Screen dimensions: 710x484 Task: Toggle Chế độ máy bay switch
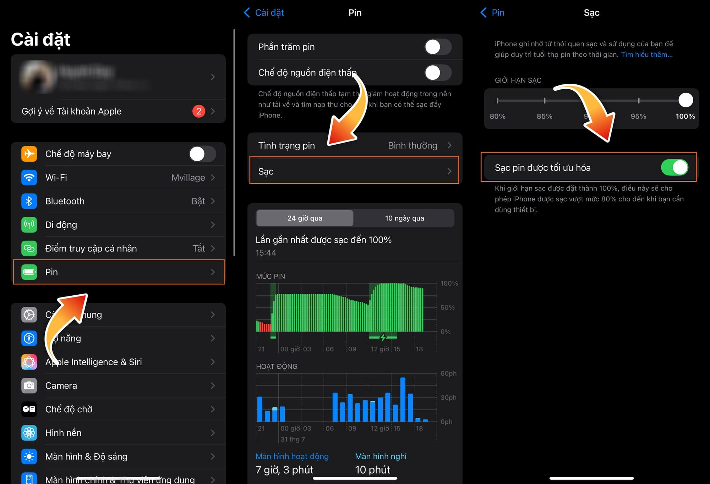pos(202,154)
